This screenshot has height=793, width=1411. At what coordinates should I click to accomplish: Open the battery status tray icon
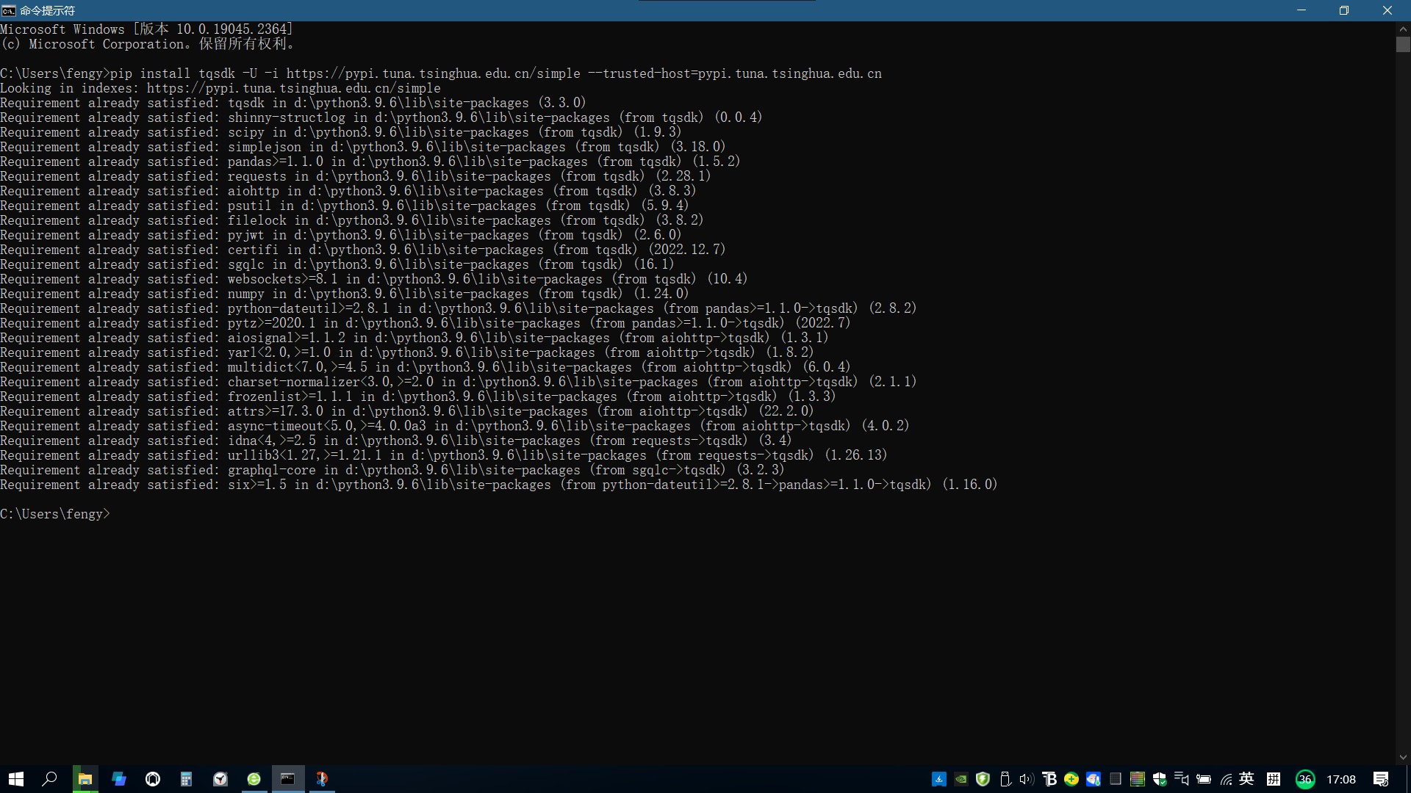pyautogui.click(x=1204, y=780)
